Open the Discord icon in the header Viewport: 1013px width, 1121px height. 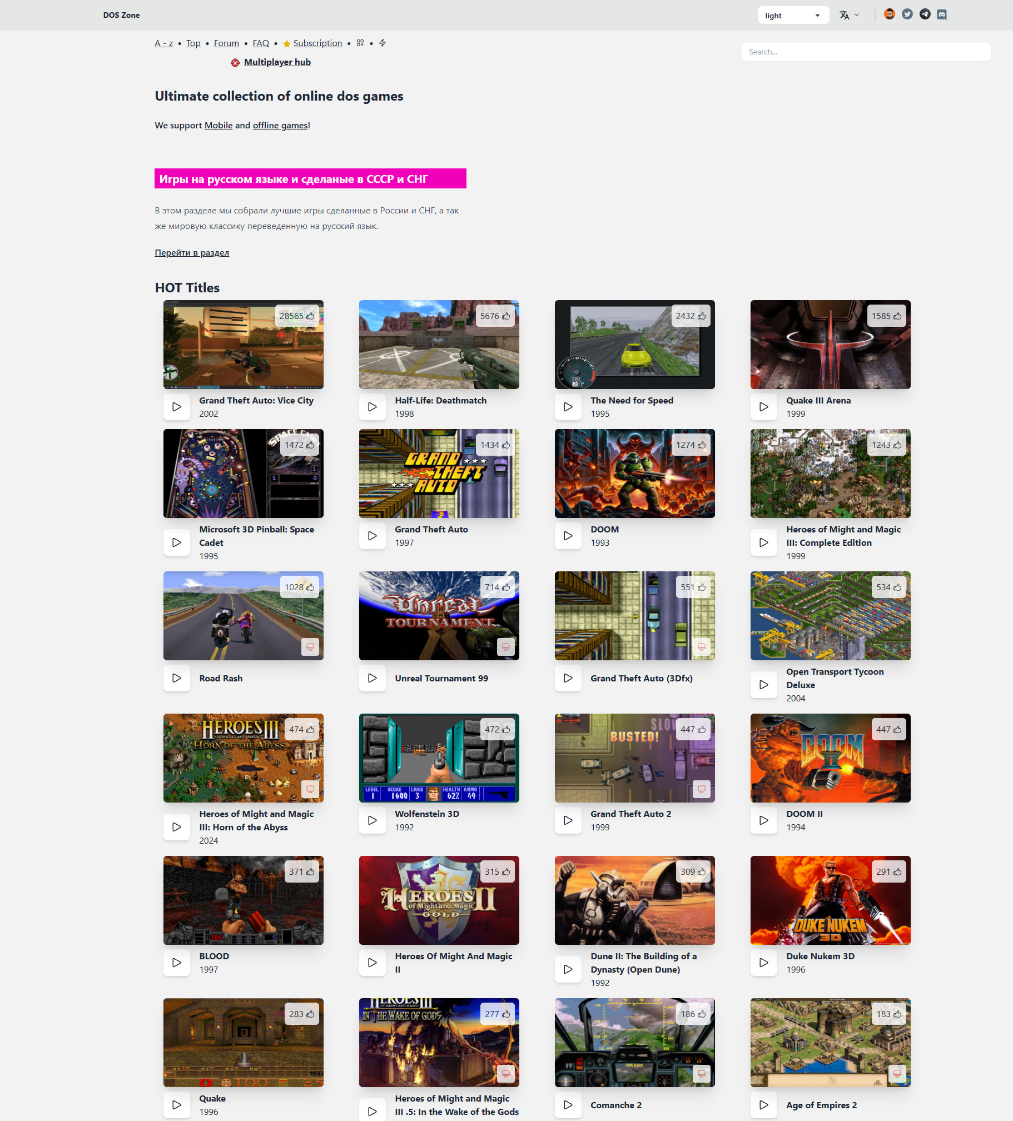(x=942, y=15)
